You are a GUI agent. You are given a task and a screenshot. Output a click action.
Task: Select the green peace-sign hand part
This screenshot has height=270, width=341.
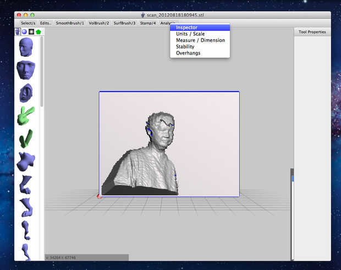26,116
